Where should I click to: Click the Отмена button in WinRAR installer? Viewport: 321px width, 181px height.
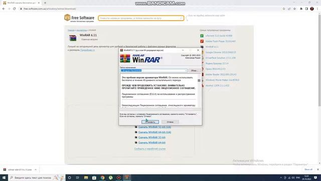point(170,122)
